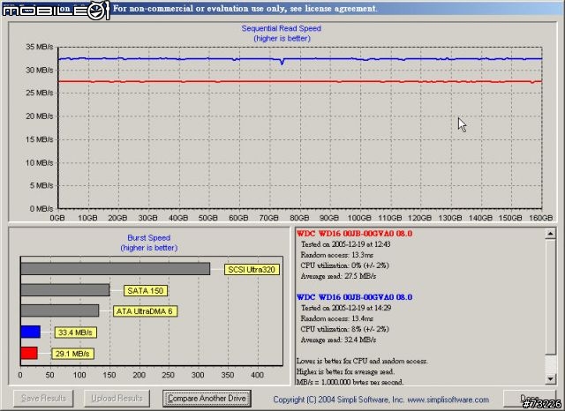Click 'Random access: 13.3ms' text
This screenshot has width=565, height=411.
[337, 255]
